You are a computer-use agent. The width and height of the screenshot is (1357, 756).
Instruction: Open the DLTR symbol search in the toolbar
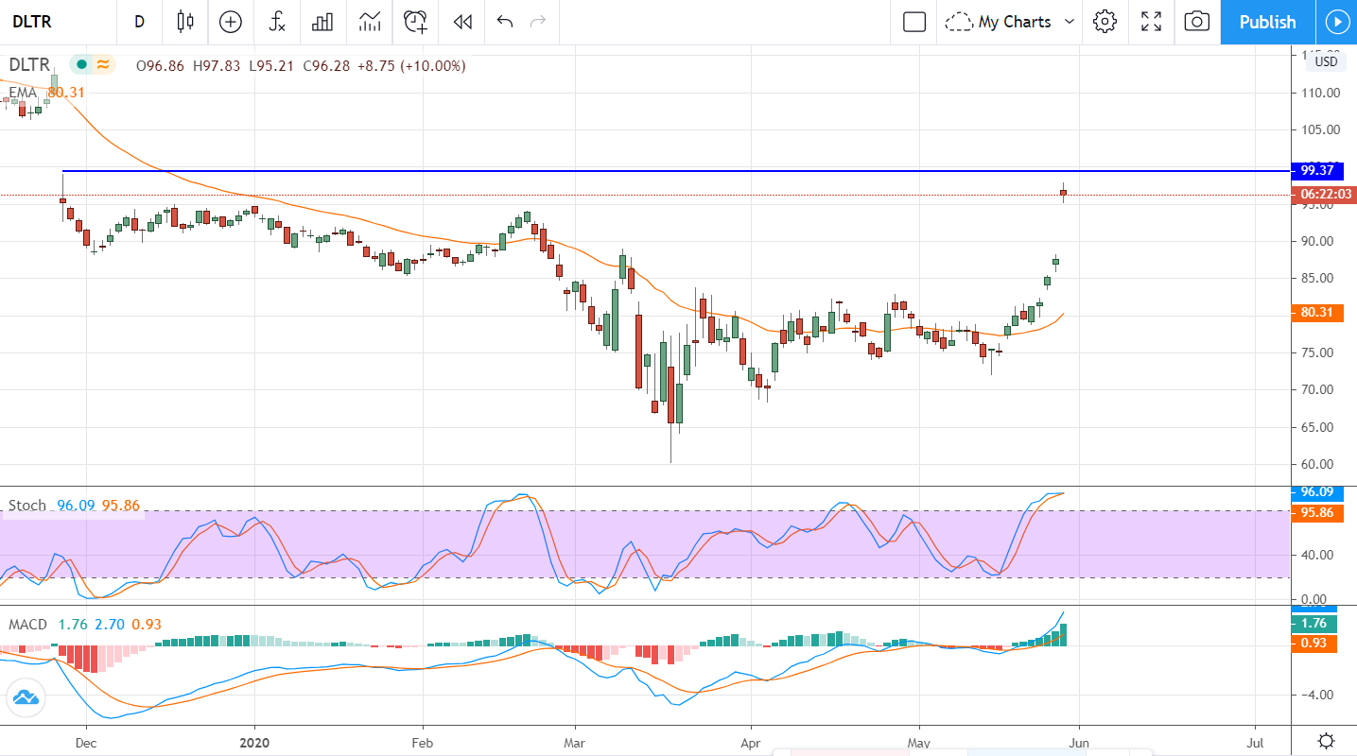32,22
